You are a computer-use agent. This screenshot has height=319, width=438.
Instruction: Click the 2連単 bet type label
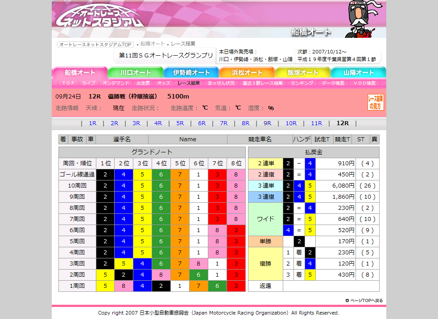tap(266, 164)
